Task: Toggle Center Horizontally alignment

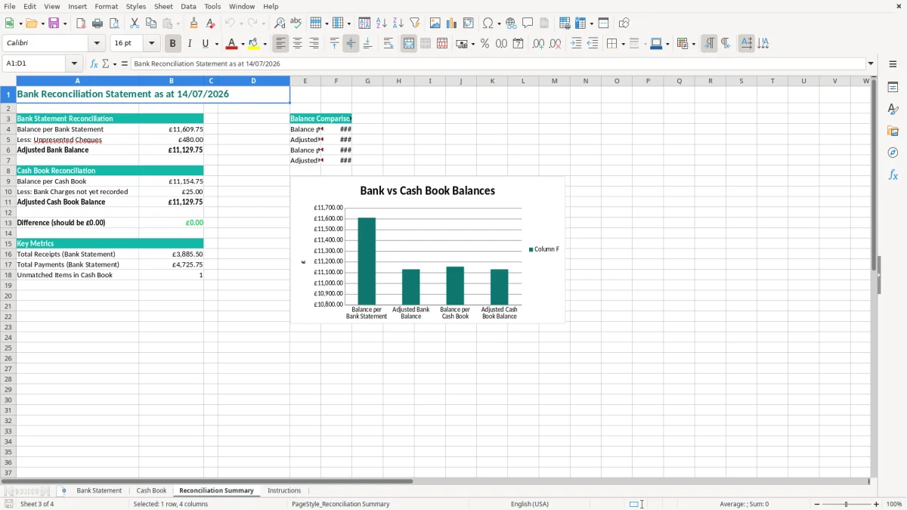Action: (x=298, y=44)
